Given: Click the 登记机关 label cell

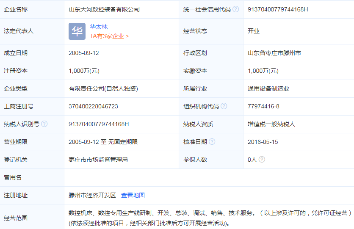Looking at the screenshot, I should 32,160.
